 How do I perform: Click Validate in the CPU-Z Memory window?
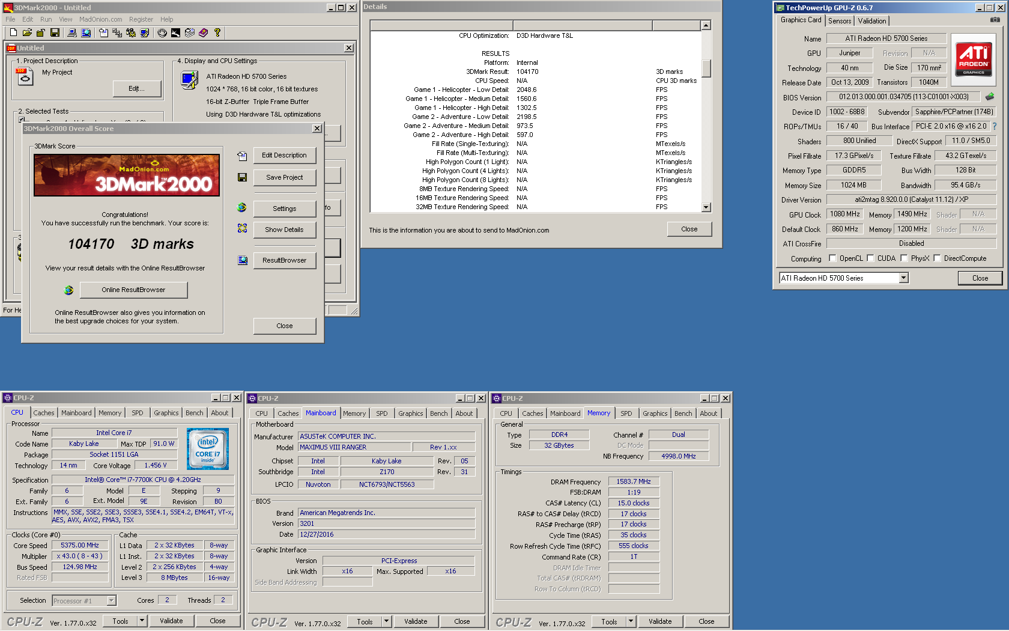(660, 621)
